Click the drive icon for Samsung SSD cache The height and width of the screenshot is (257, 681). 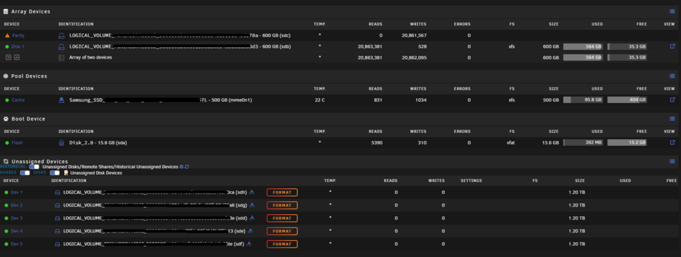61,100
